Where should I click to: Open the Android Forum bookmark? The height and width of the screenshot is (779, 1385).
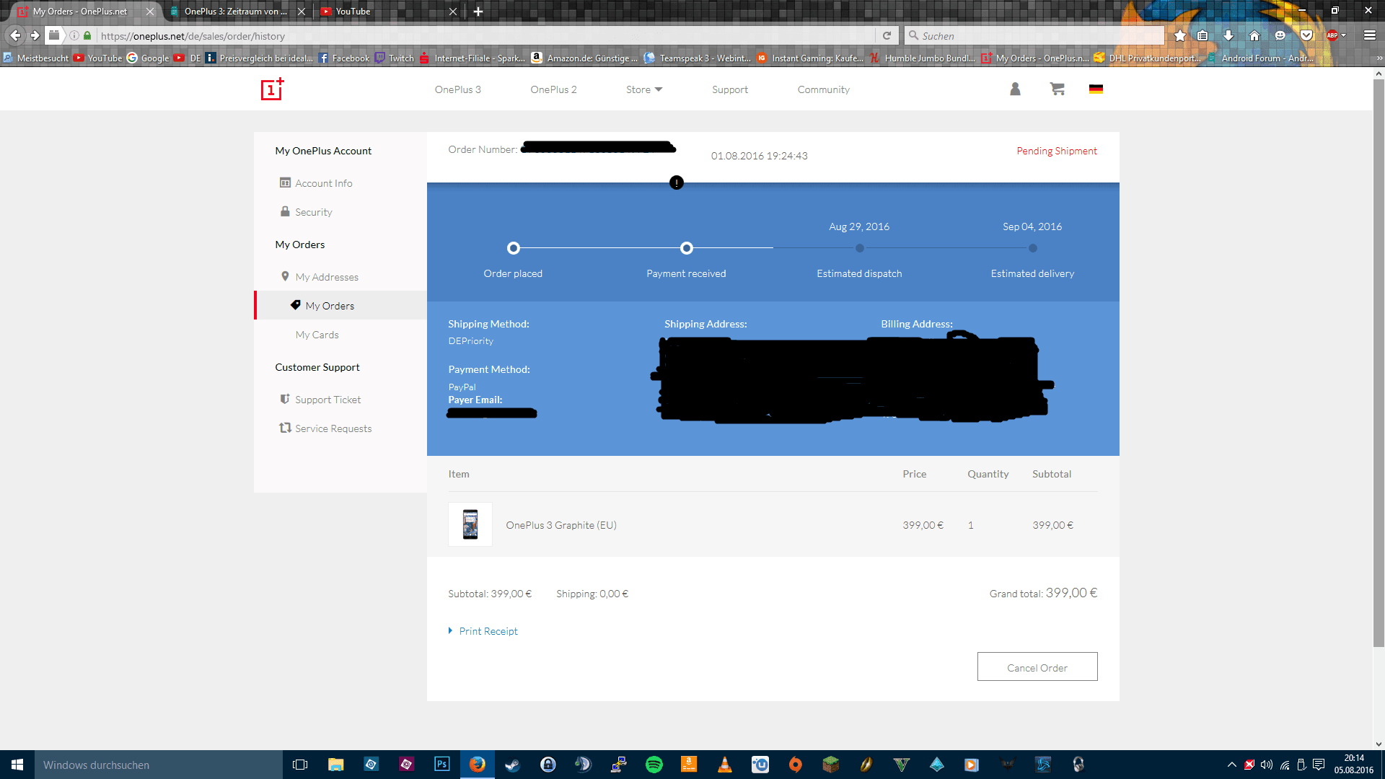[1260, 58]
